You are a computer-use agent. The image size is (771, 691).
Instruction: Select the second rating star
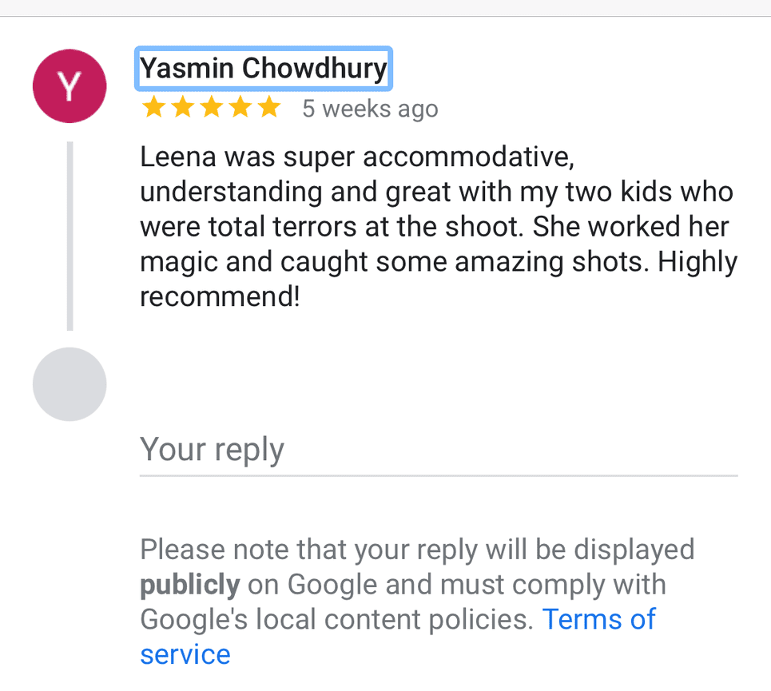point(182,108)
